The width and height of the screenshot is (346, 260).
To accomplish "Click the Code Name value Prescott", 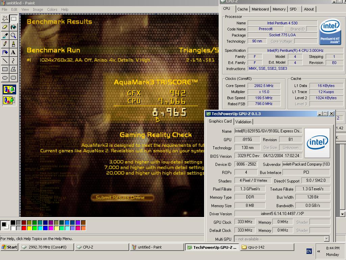I will (x=266, y=29).
